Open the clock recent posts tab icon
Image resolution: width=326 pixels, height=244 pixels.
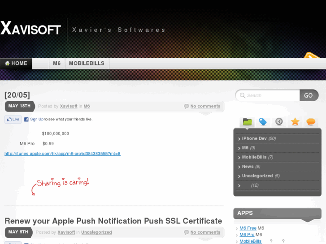[x=279, y=121]
